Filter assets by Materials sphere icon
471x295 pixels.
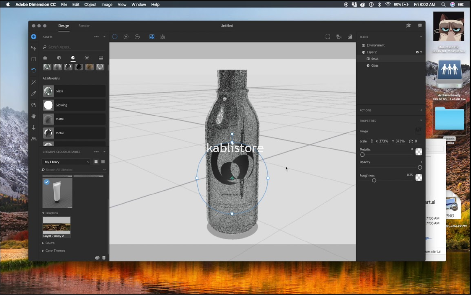[x=73, y=58]
